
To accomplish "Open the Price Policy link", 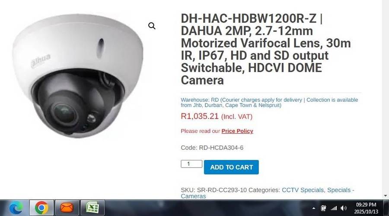I will tap(237, 131).
